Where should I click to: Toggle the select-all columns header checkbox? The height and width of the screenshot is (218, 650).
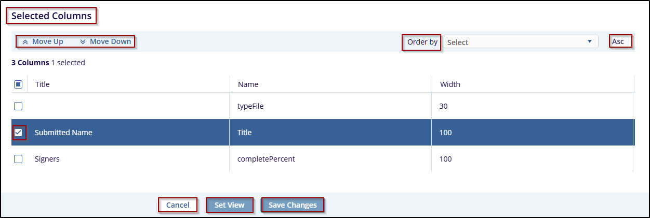point(18,84)
